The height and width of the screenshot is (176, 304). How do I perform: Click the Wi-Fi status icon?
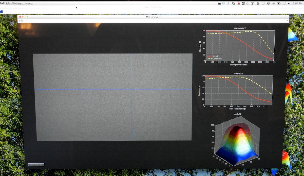tap(284, 3)
